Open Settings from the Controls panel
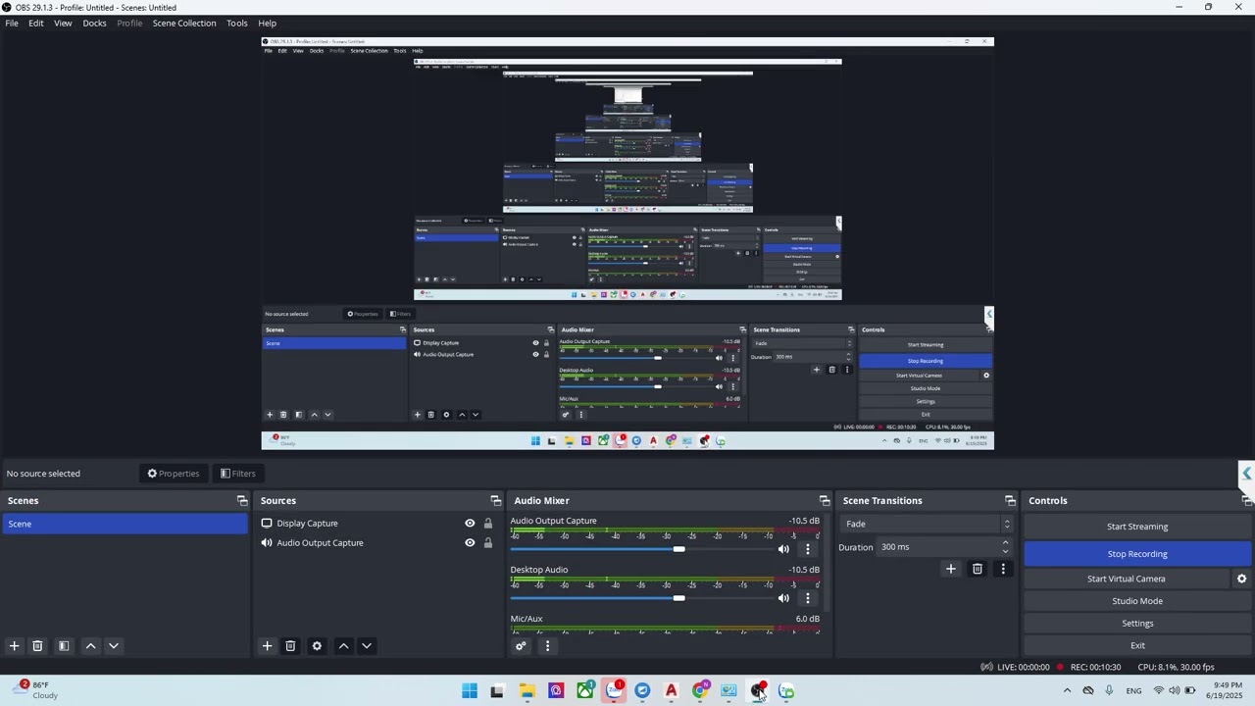The height and width of the screenshot is (706, 1255). point(1137,624)
